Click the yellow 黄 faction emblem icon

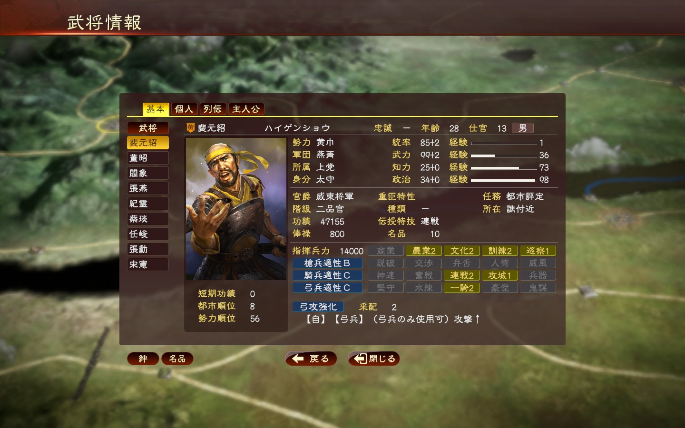coord(190,127)
